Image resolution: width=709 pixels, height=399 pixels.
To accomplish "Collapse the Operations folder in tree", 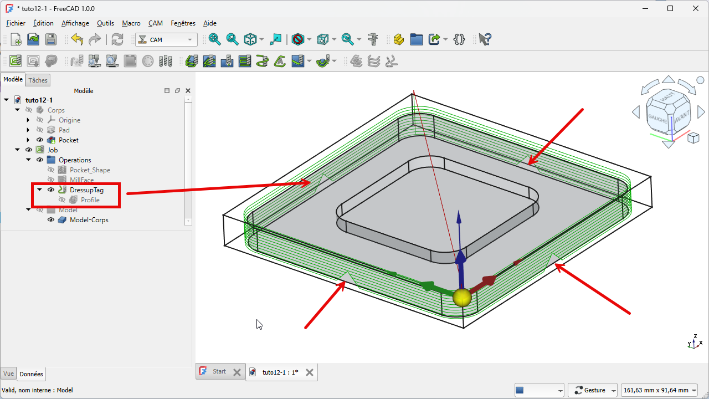I will (x=28, y=160).
